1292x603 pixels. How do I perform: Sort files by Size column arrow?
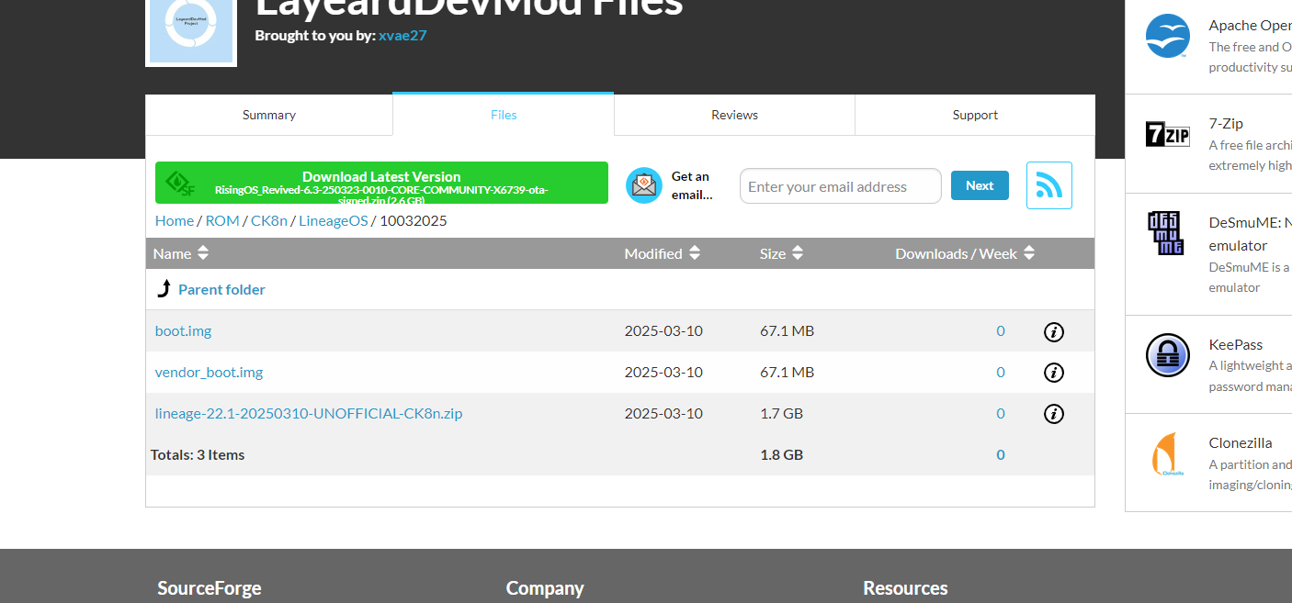[x=798, y=253]
